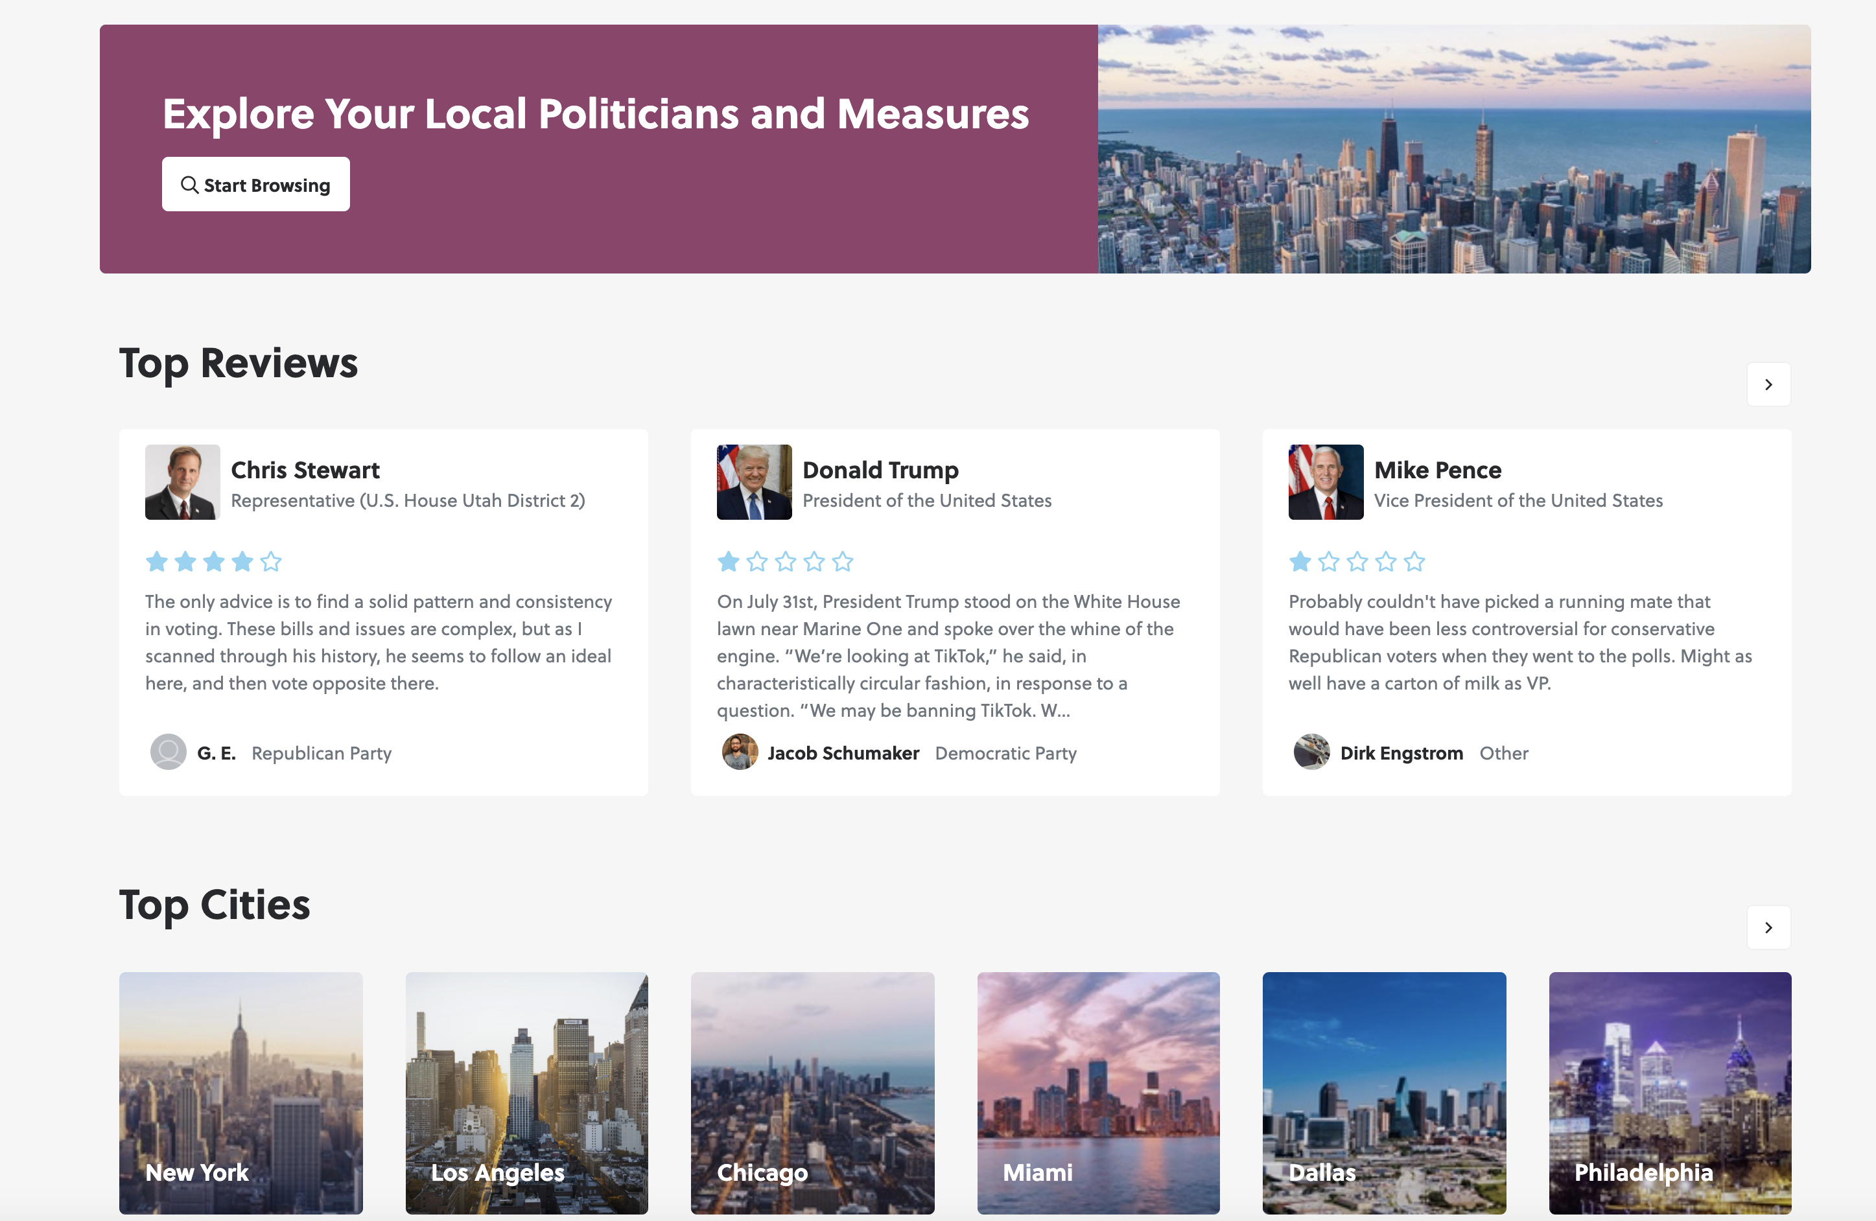This screenshot has height=1221, width=1876.
Task: Click Jacob Schumaker's reviewer avatar
Action: tap(740, 752)
